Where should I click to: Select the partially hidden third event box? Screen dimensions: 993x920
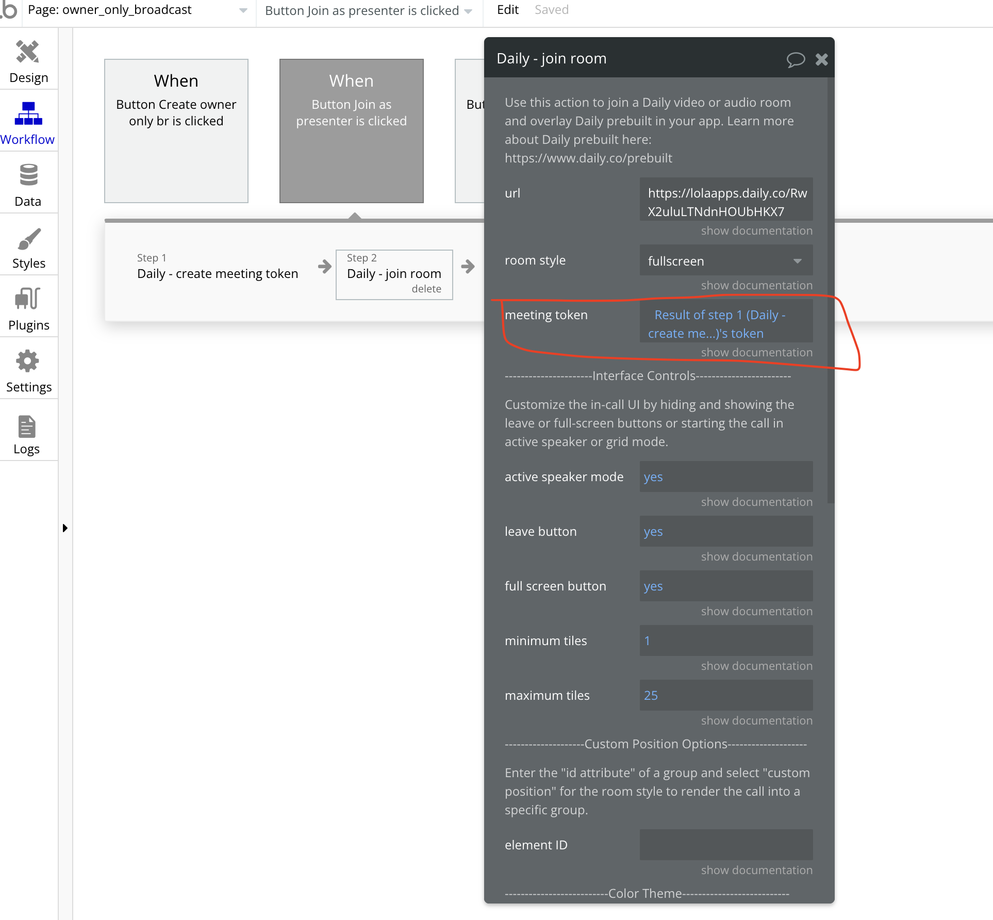pos(470,131)
